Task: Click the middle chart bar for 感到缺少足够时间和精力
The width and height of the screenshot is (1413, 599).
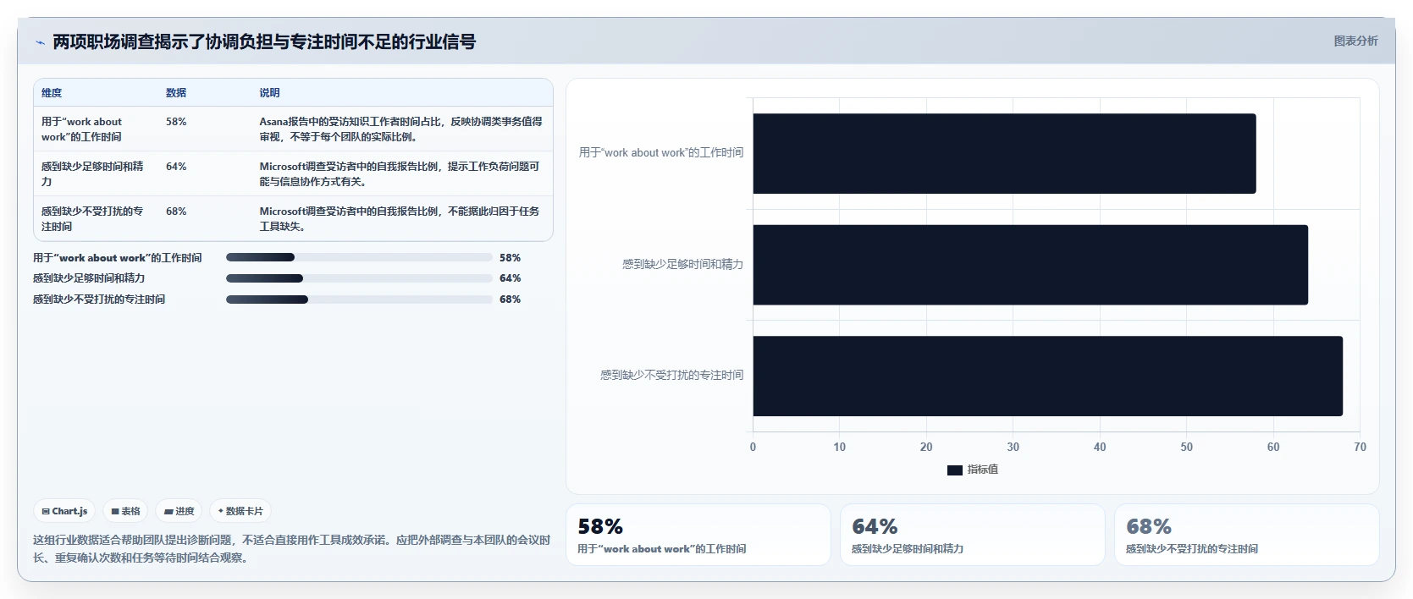Action: click(1030, 265)
